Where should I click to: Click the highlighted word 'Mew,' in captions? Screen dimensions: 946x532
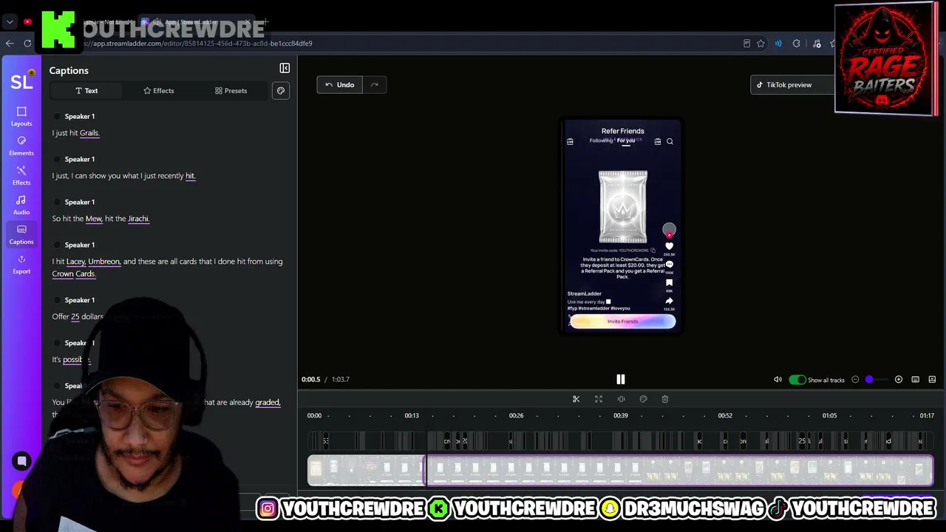point(94,219)
